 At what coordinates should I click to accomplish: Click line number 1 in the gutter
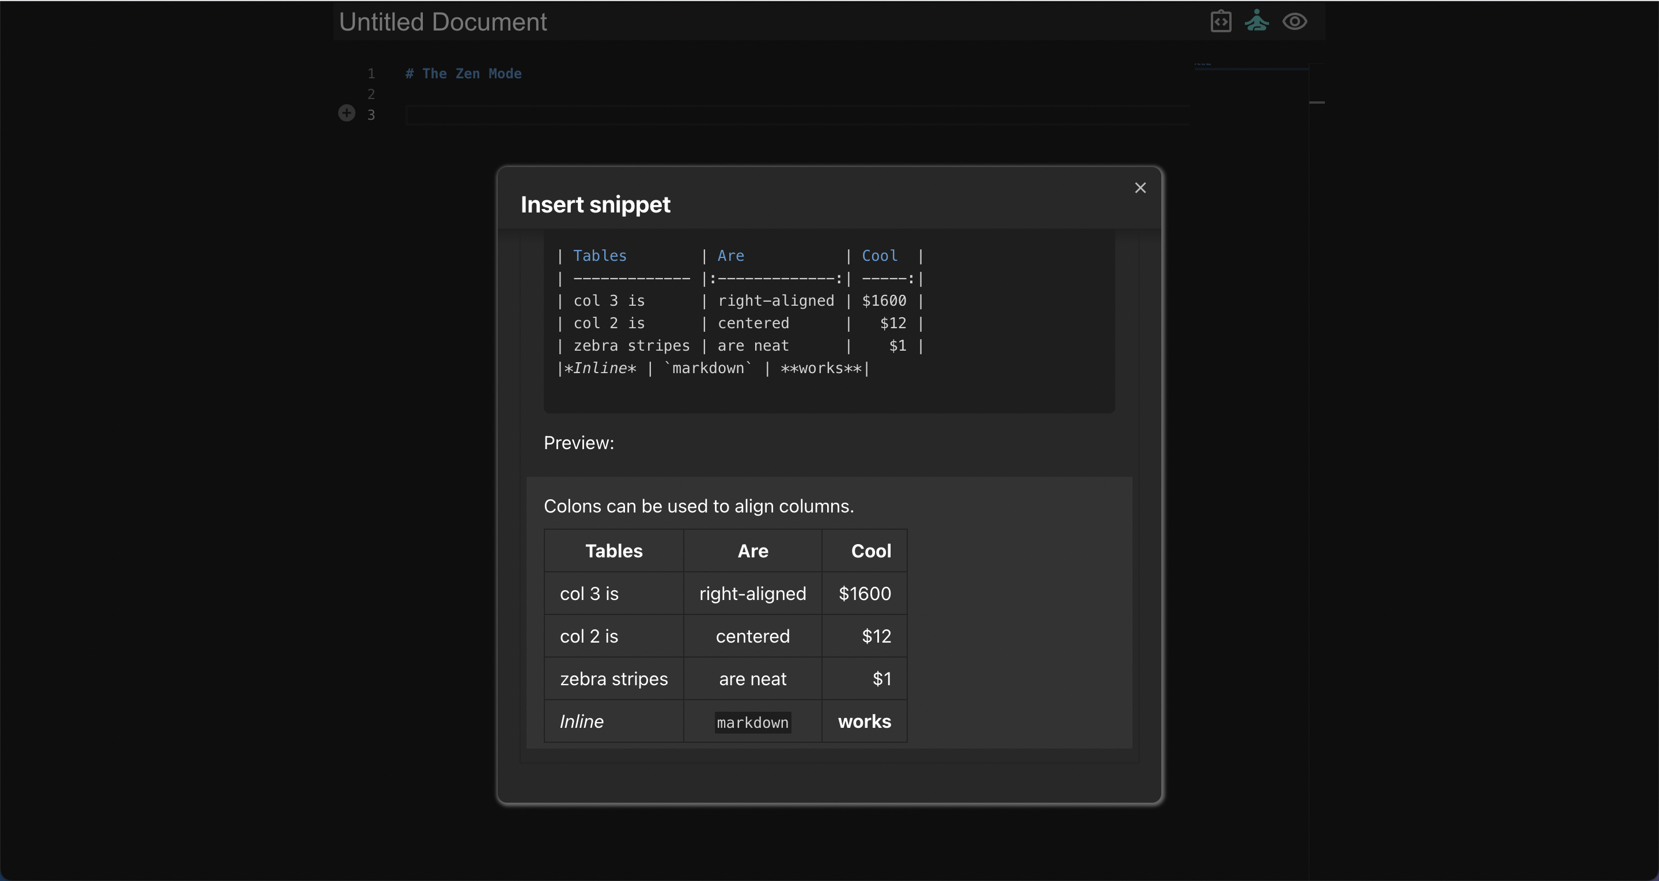click(371, 74)
